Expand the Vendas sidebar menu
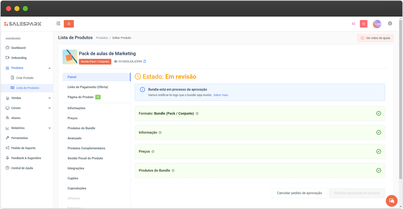 (x=49, y=98)
